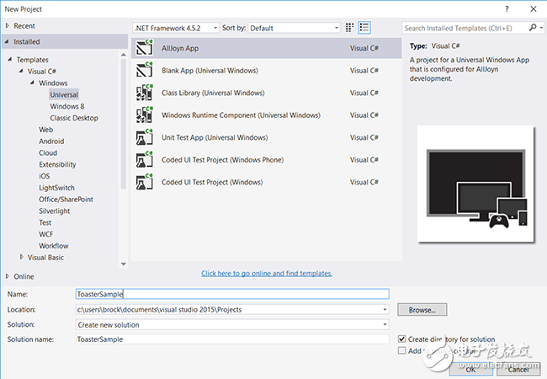Expand the Online section
The image size is (547, 379).
tap(8, 276)
